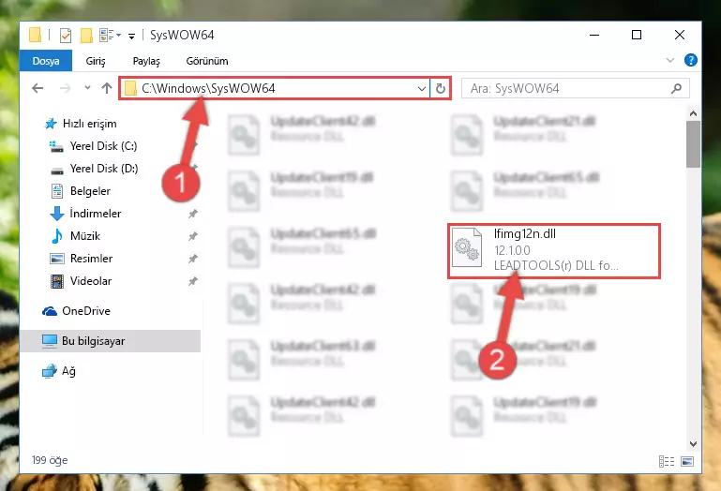
Task: Click the vertical scrollbar thumb
Action: tap(693, 144)
